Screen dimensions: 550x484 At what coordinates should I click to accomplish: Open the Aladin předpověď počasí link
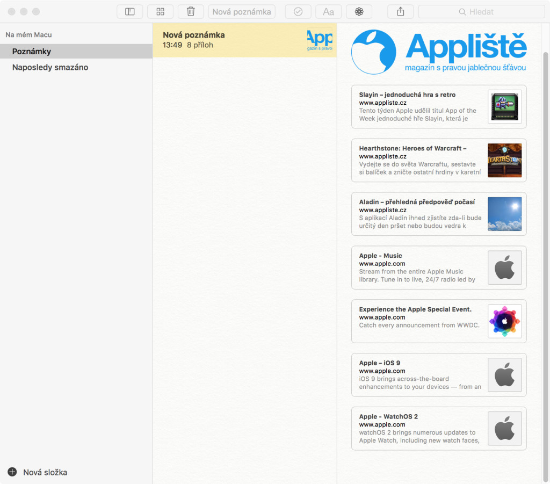point(417,202)
